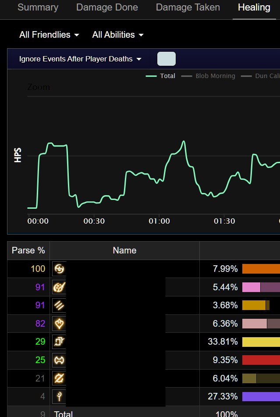Click the 7.99% value

pos(225,269)
